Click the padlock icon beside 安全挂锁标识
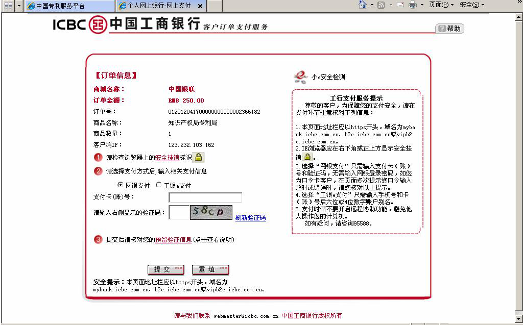Screen dimensions: 523x325 coord(199,157)
